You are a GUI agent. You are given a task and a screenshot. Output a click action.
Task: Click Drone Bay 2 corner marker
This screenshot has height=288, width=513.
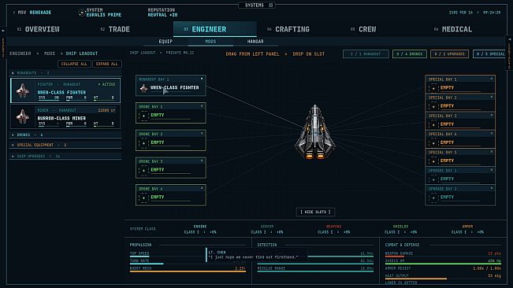[x=202, y=134]
